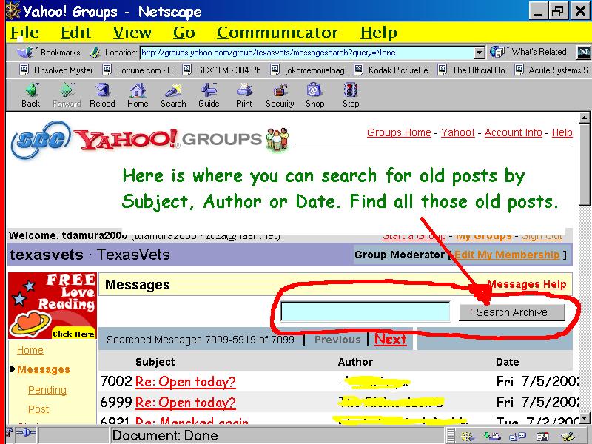592x444 pixels.
Task: Click the Groups Home link
Action: point(399,132)
